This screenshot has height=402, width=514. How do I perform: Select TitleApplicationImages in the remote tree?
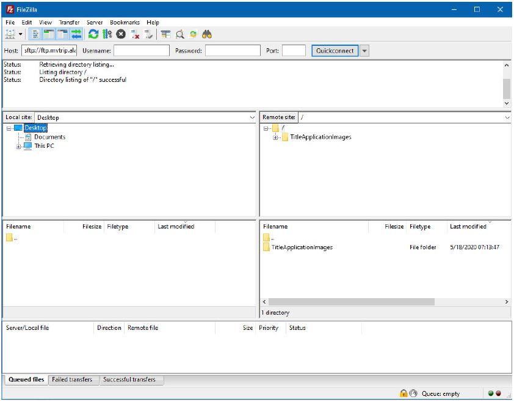(320, 137)
